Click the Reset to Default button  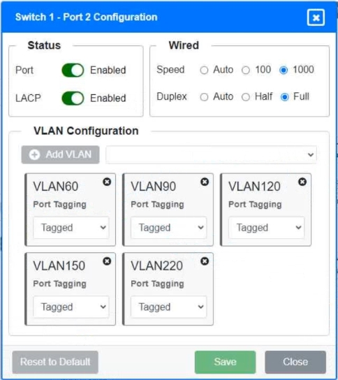tap(55, 362)
